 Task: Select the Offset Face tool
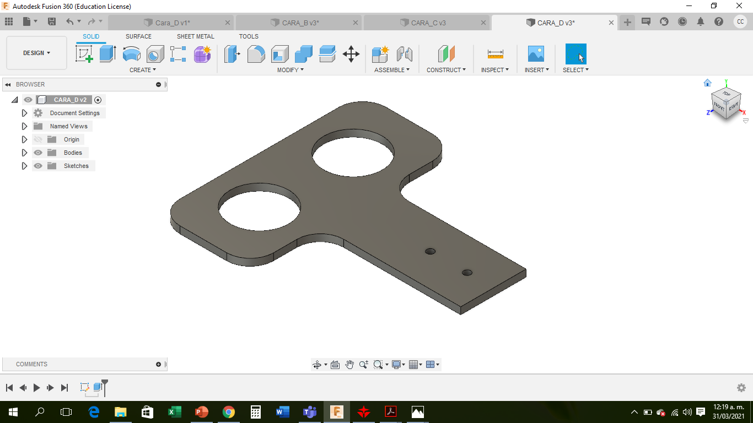pyautogui.click(x=327, y=54)
